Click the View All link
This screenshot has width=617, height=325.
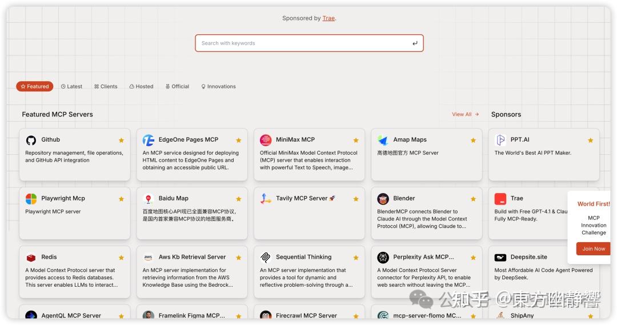coord(465,114)
